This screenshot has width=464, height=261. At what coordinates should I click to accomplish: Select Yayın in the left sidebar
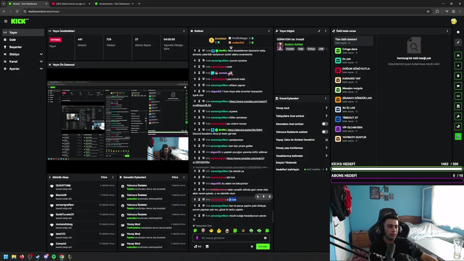pos(23,32)
